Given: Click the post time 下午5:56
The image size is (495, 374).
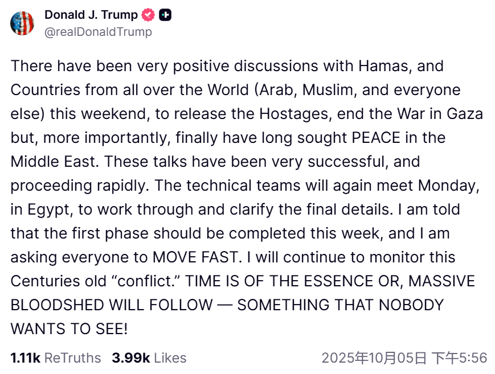Looking at the screenshot, I should tap(459, 358).
